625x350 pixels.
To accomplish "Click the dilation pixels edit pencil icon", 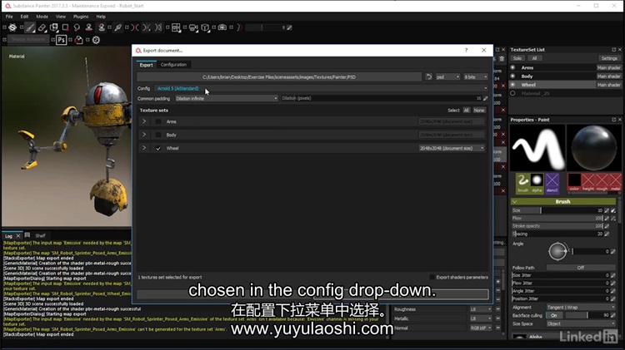I will click(x=486, y=98).
